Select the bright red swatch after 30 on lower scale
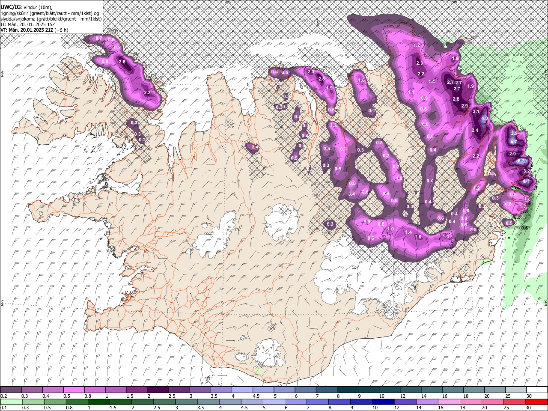This screenshot has width=548, height=411. [x=536, y=402]
